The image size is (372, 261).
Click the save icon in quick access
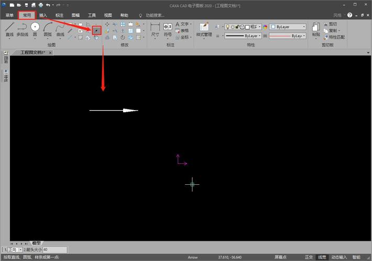26,5
